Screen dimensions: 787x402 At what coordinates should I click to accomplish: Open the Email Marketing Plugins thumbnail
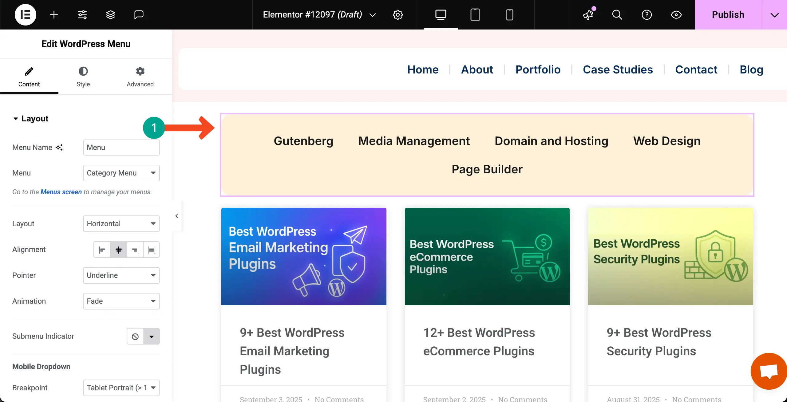coord(304,256)
